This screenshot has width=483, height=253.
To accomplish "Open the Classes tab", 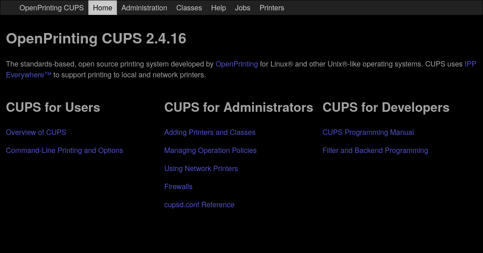I will point(189,8).
